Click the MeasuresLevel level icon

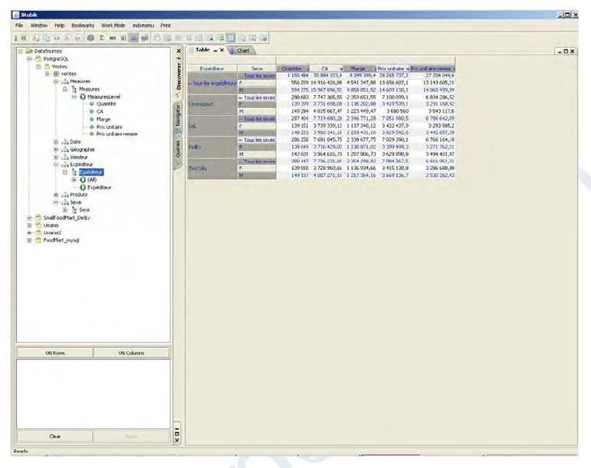point(83,97)
